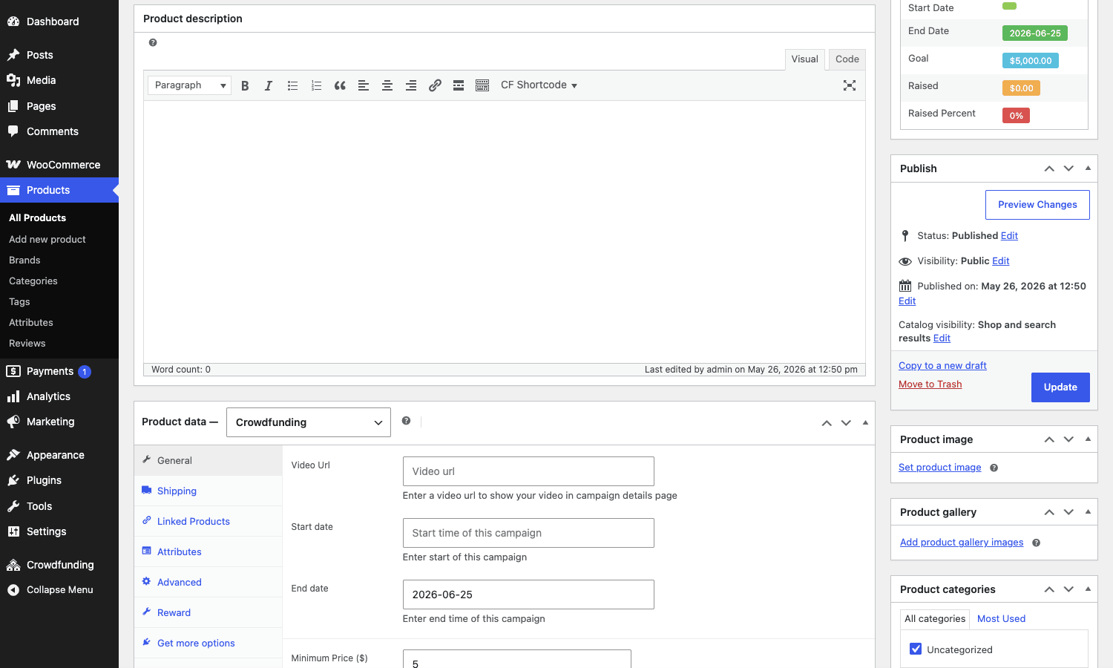1113x668 pixels.
Task: Toggle italic formatting in editor toolbar
Action: point(269,85)
